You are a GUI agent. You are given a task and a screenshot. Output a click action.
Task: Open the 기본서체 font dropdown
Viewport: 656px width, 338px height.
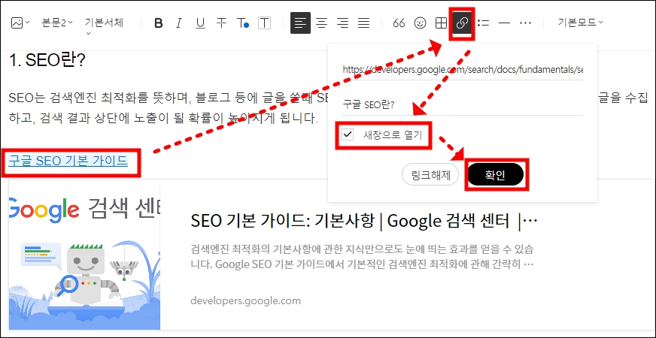[x=104, y=26]
